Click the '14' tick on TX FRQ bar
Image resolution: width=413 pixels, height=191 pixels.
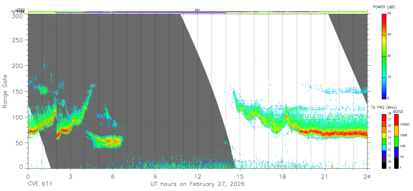tap(389, 137)
